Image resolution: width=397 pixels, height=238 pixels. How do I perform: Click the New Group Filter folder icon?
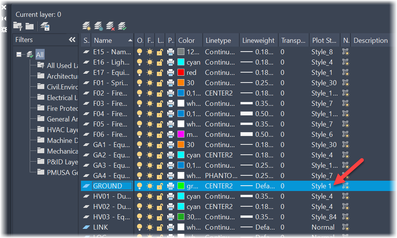click(30, 26)
